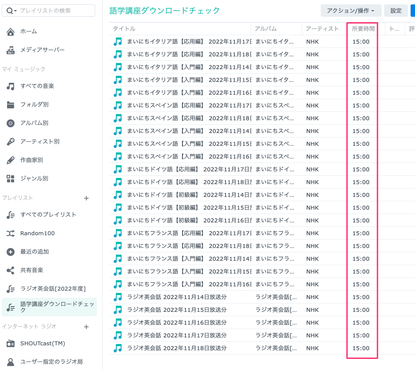This screenshot has height=370, width=415.
Task: Open the アクション/操作 dropdown menu
Action: point(351,11)
